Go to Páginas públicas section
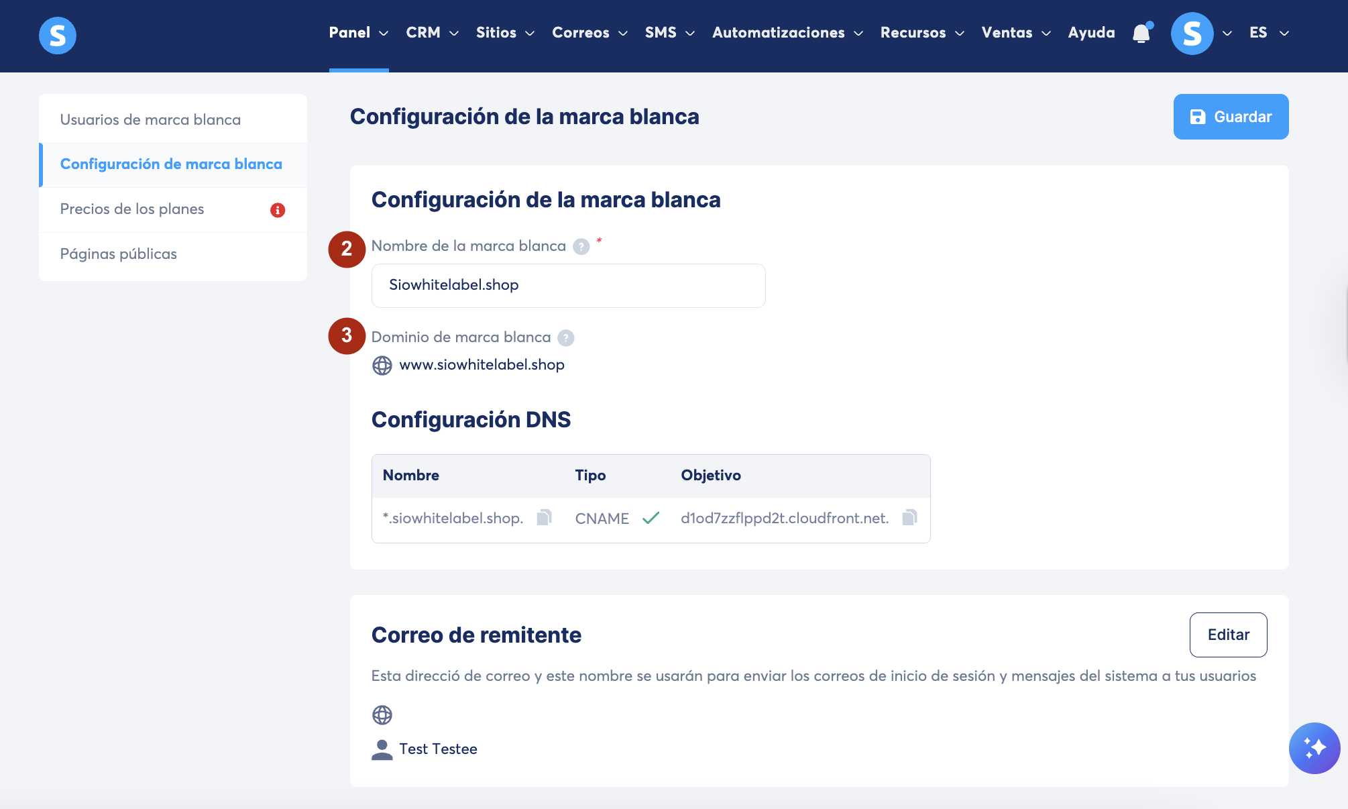 pos(119,254)
